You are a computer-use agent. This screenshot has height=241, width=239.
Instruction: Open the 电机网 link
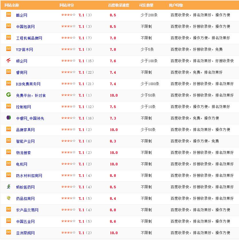[22, 164]
